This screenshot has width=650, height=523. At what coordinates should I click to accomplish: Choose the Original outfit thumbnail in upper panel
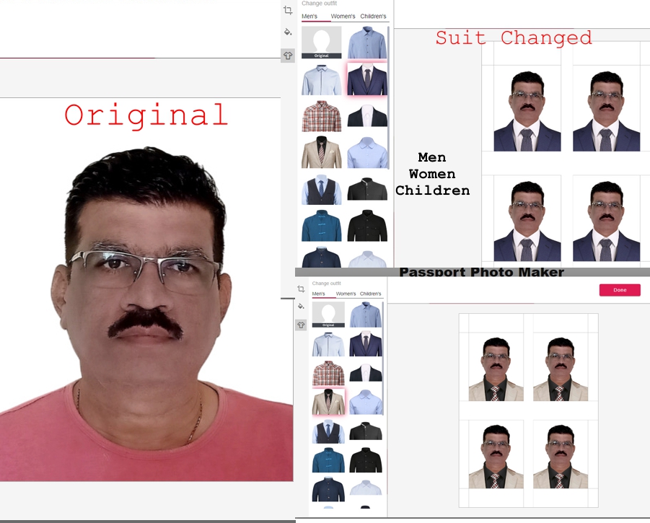click(x=321, y=43)
